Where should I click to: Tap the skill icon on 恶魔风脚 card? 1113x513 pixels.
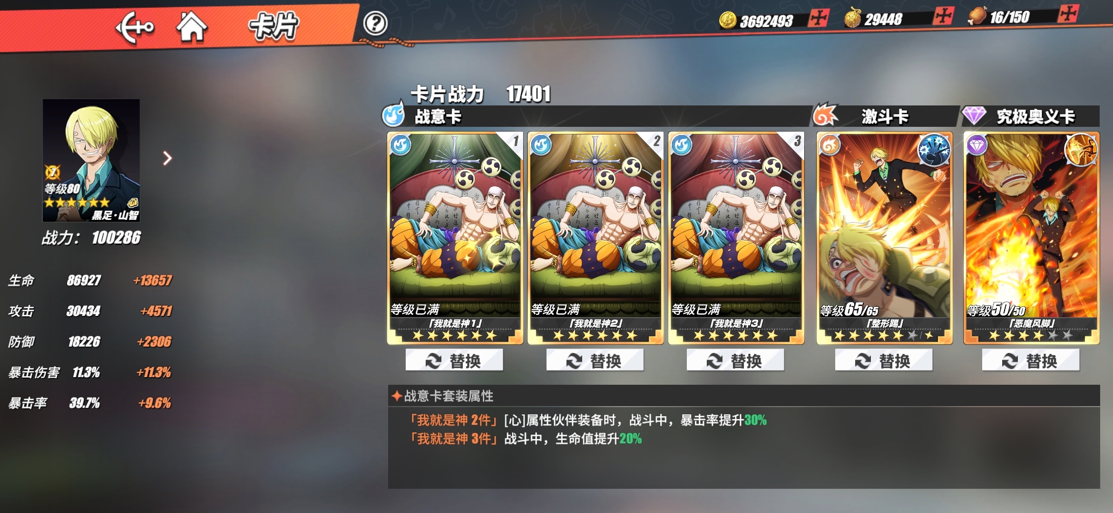[x=1081, y=149]
